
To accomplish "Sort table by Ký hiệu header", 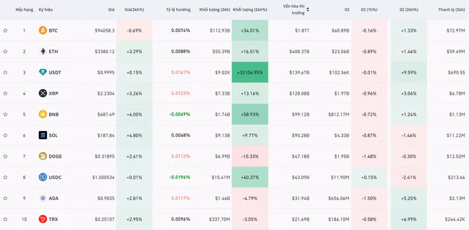I will [46, 10].
